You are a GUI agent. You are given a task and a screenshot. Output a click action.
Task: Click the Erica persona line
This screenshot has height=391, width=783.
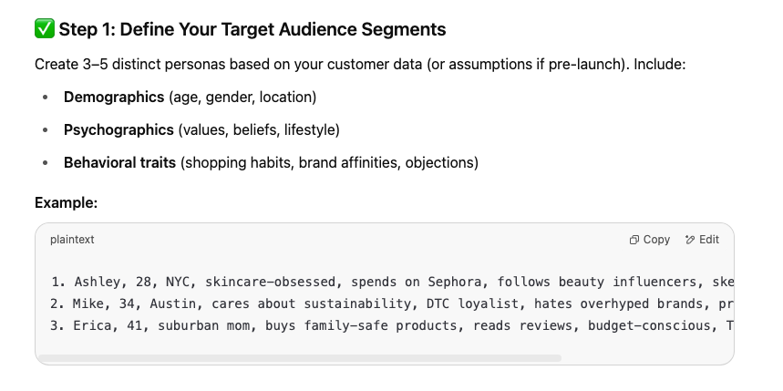pos(393,325)
